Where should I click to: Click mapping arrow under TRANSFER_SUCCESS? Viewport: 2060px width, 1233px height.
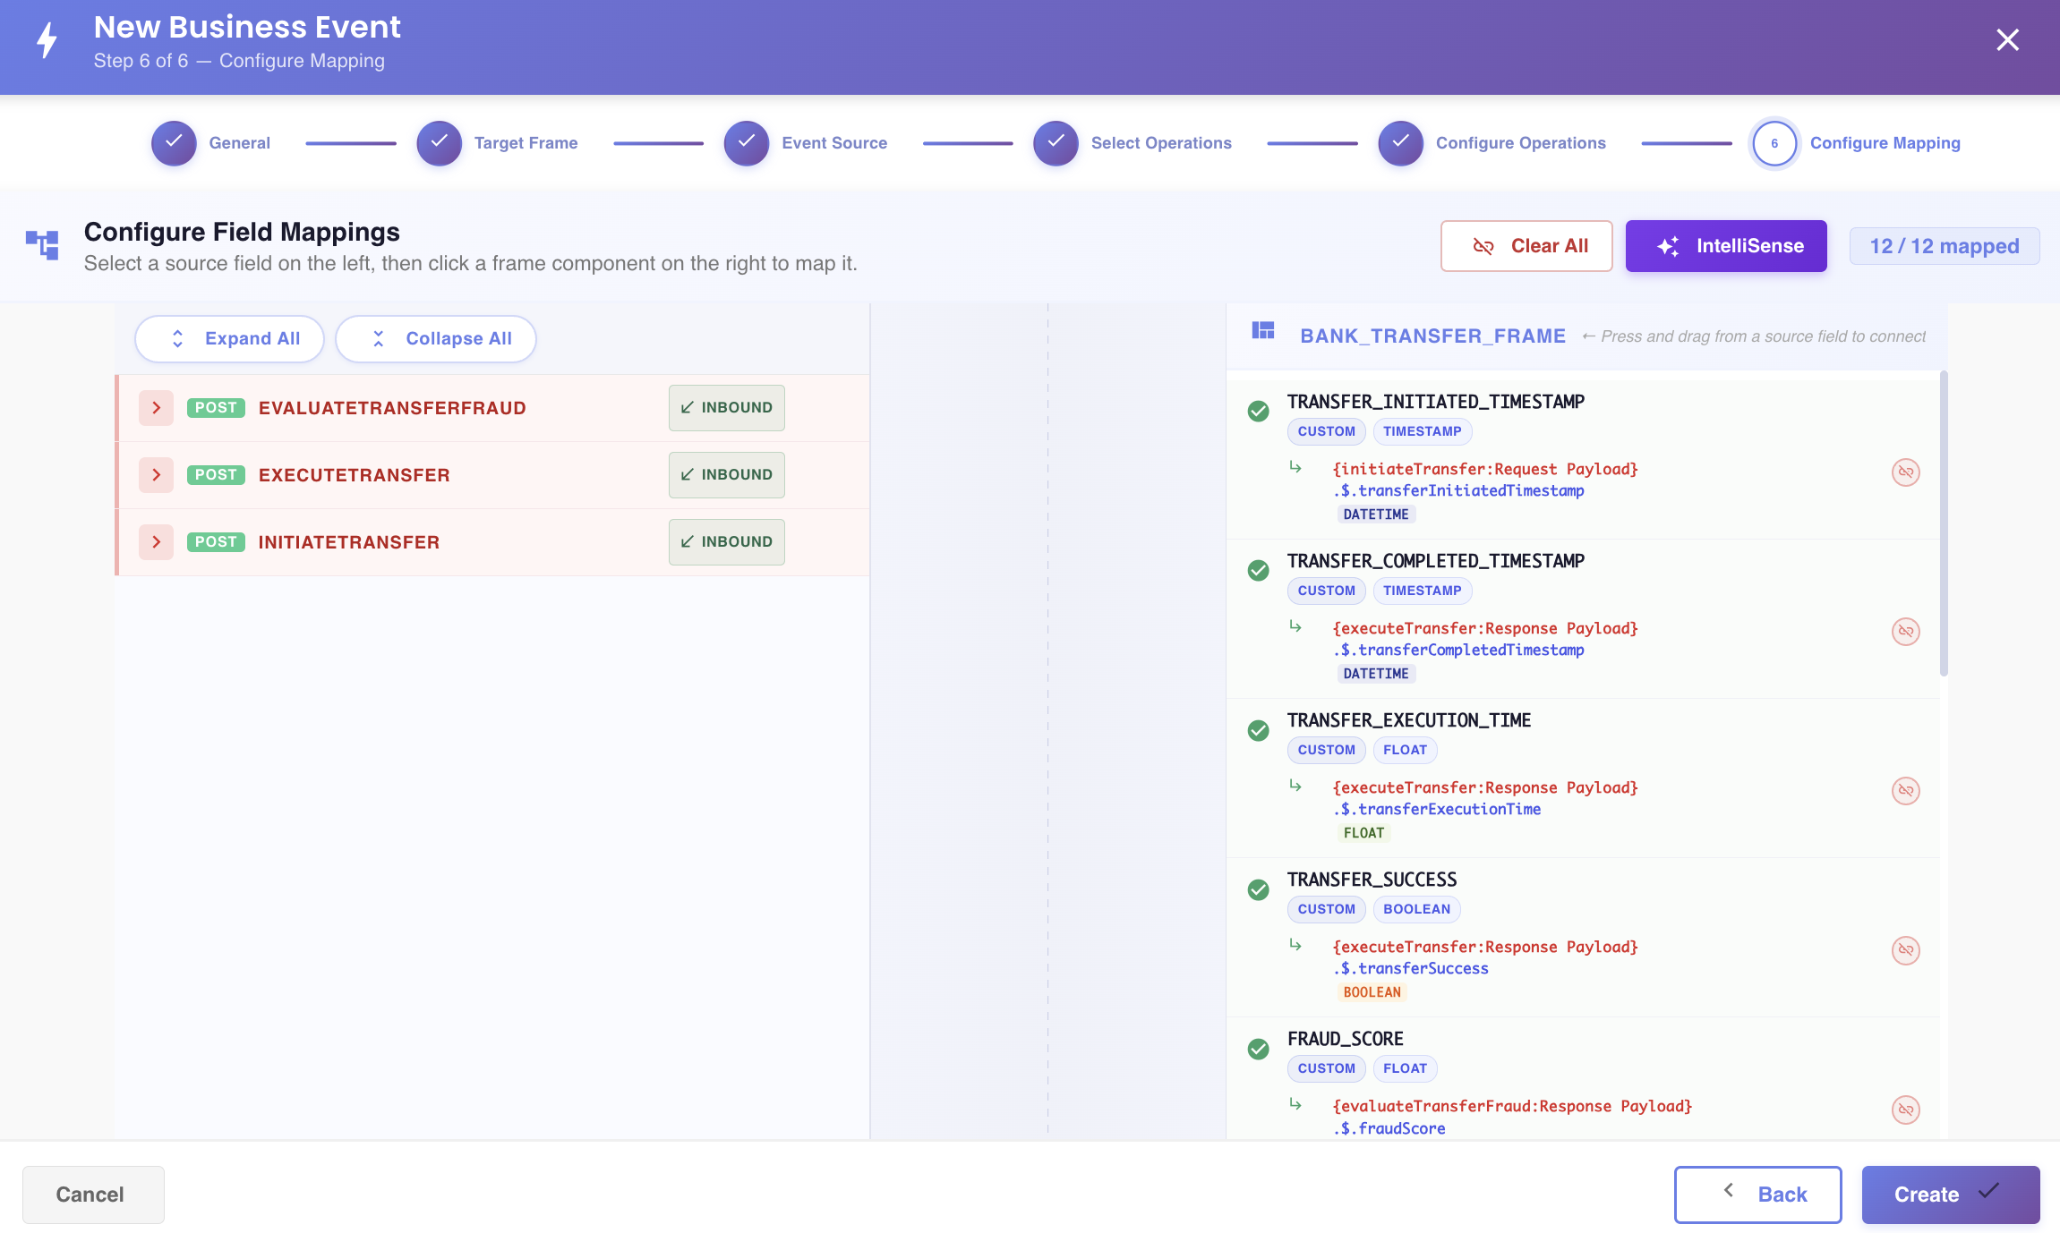click(1295, 945)
